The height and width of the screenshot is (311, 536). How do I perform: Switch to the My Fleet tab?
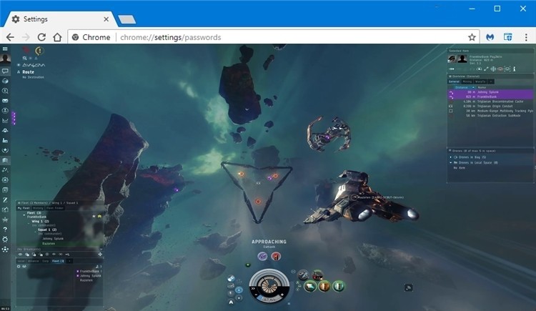24,208
